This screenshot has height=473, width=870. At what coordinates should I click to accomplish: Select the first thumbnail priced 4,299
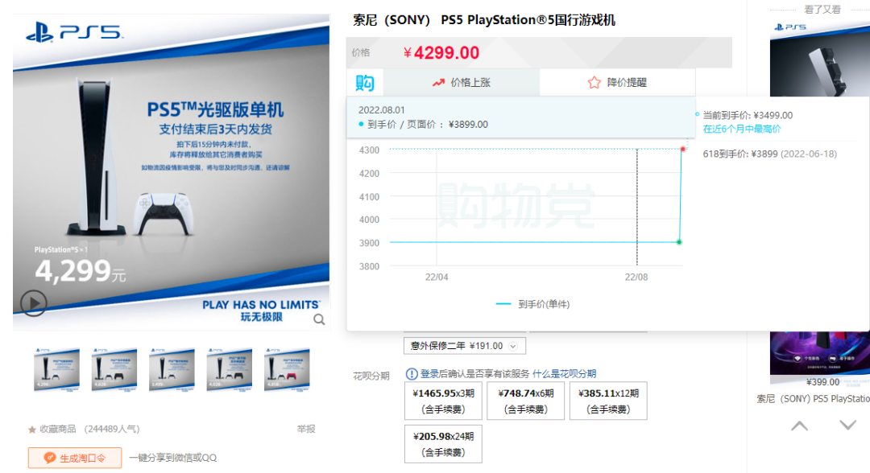pyautogui.click(x=56, y=369)
